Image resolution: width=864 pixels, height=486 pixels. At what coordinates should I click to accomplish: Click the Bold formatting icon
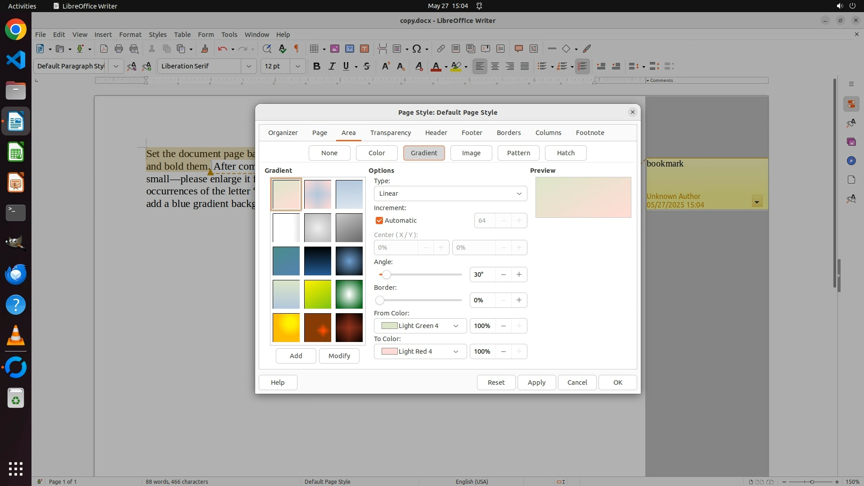coord(317,66)
